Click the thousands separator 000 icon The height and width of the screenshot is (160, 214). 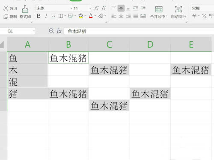[x=211, y=15]
